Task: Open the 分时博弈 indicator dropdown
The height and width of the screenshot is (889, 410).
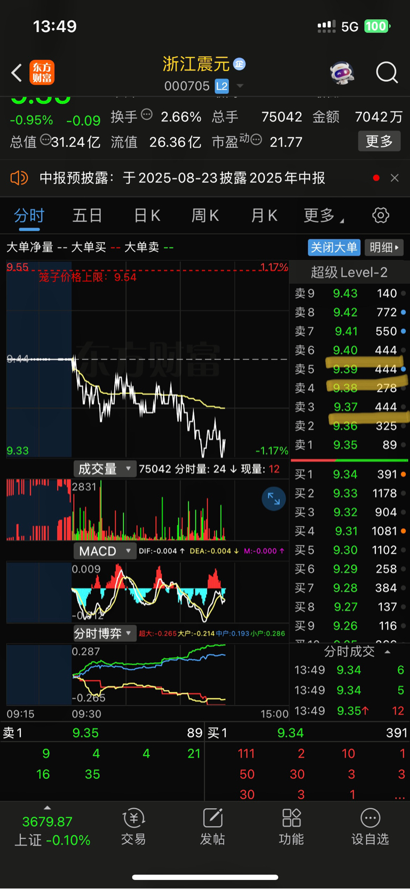Action: click(105, 633)
